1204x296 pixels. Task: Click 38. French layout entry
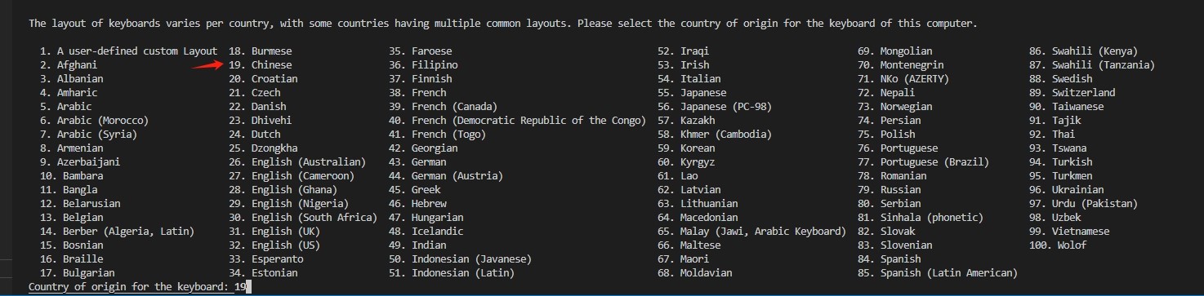pos(417,92)
